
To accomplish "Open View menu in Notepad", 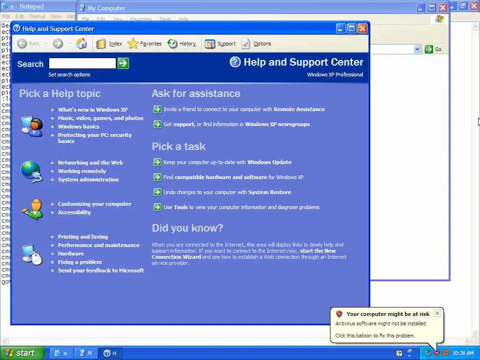I will coord(56,16).
